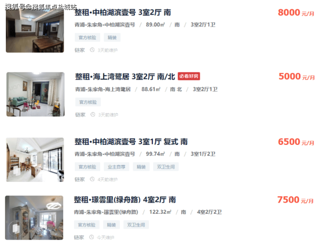331x249 pixels.
Task: Click the 7500 元/月 price
Action: point(295,200)
